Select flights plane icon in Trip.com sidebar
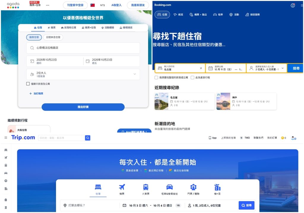Viewport: 304px width, 213px height. pos(6,157)
